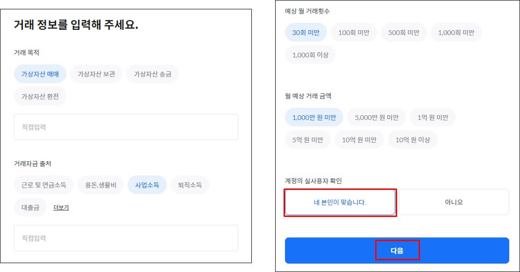This screenshot has height=272, width=520.
Task: Confirm identity with 네 본인이 맞습니다
Action: click(340, 202)
